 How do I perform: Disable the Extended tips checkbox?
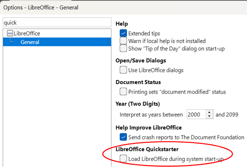click(x=124, y=33)
